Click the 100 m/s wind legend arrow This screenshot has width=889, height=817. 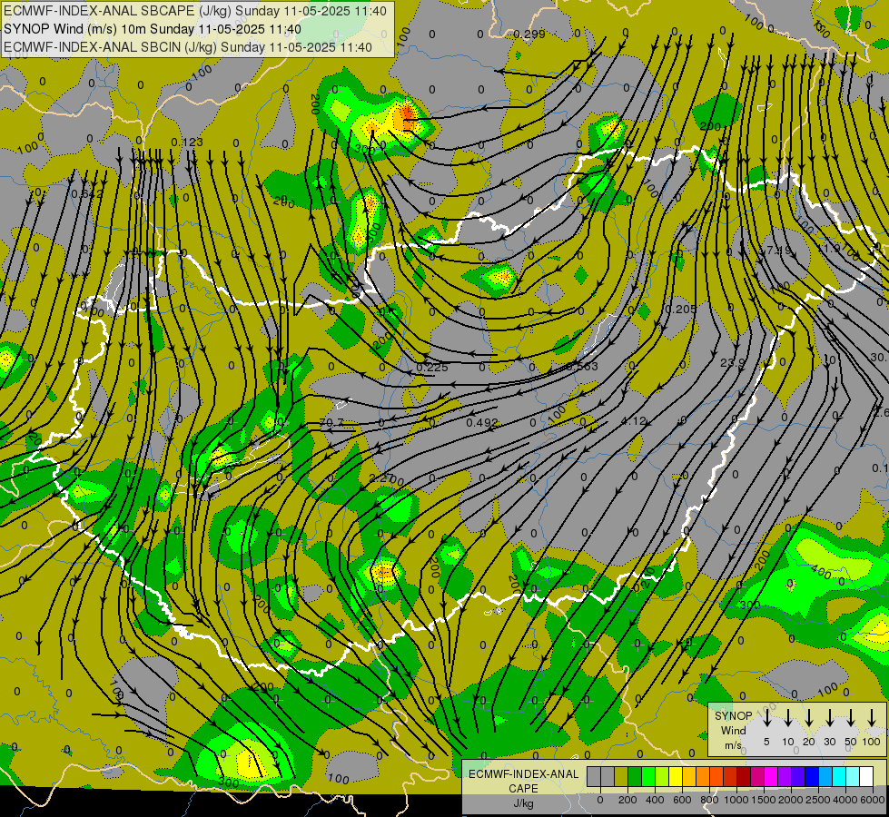click(872, 717)
